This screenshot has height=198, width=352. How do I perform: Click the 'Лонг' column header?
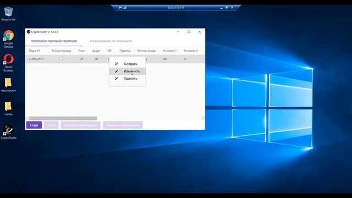(x=82, y=51)
